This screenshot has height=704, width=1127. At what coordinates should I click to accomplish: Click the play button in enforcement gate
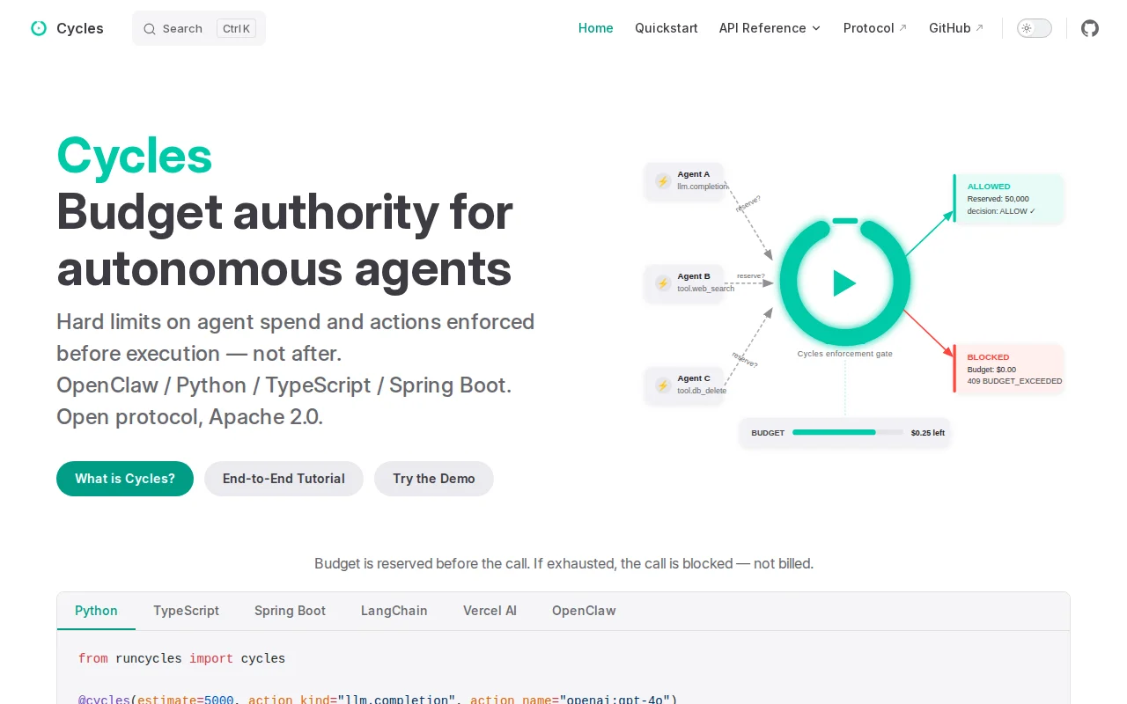(x=844, y=283)
